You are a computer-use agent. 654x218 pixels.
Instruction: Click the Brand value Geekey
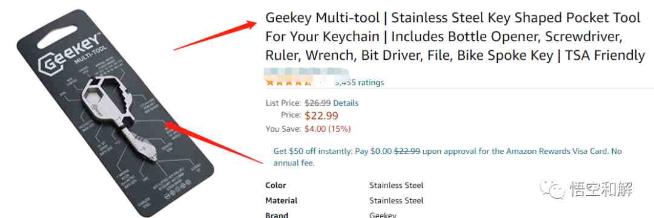(383, 215)
